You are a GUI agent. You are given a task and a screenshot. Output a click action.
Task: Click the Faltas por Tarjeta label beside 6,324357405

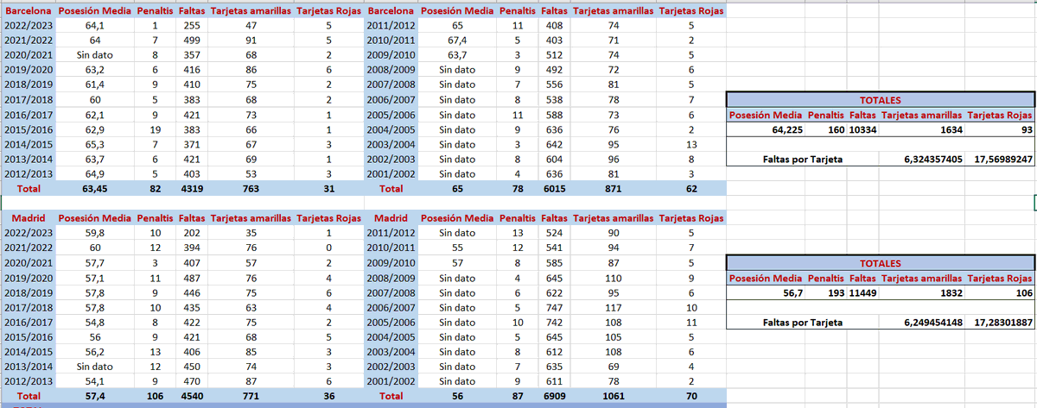(x=802, y=160)
